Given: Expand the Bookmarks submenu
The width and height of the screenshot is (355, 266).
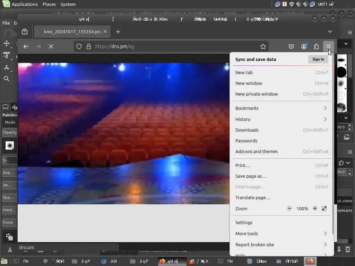Looking at the screenshot, I should [282, 108].
